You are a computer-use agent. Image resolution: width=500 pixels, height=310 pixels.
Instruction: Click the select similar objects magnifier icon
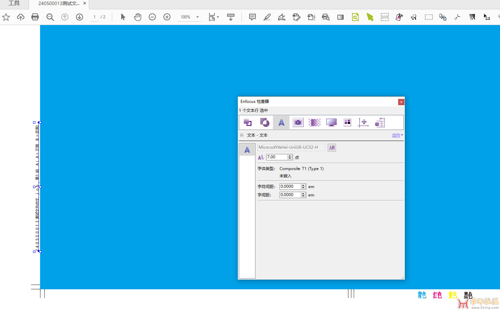[414, 17]
